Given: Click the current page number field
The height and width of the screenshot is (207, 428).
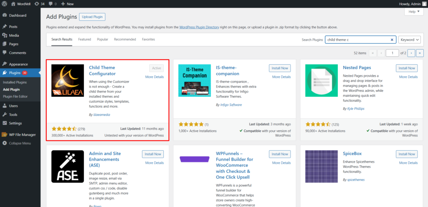Looking at the screenshot, I should pos(392,53).
